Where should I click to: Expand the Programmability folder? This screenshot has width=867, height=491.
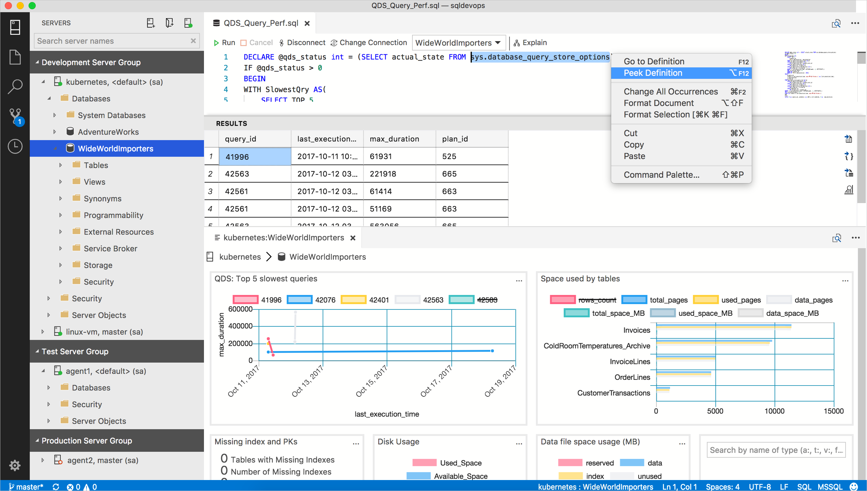(x=59, y=215)
